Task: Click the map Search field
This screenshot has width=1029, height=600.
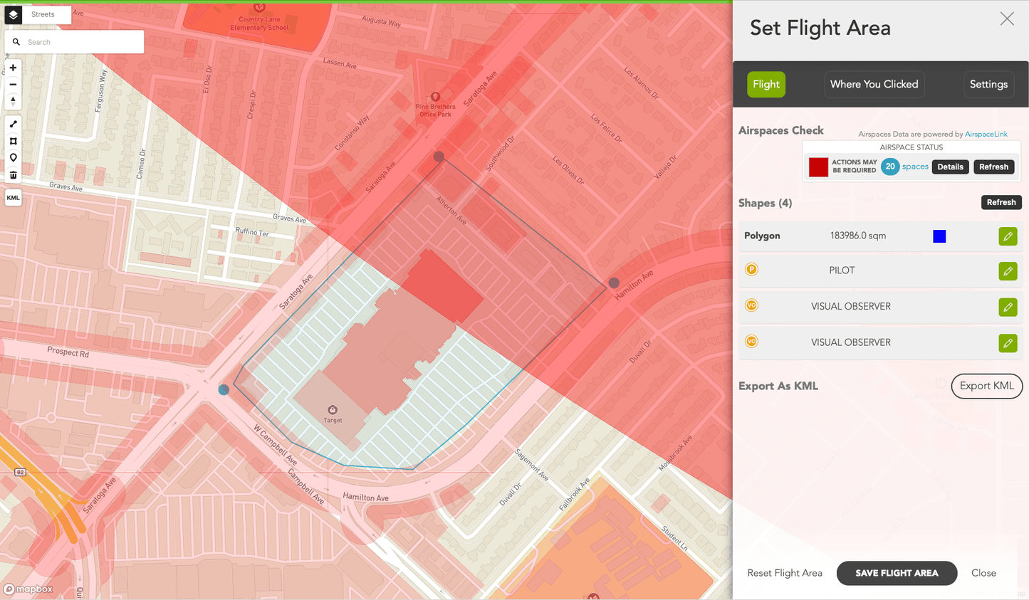Action: [x=82, y=42]
